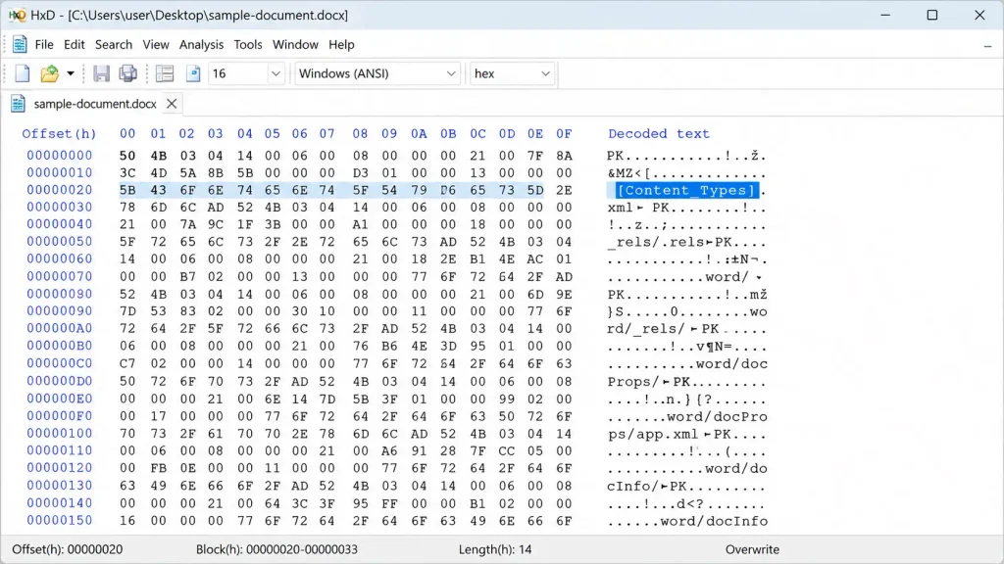Click the columns layout toolbar icon
Screen dimensions: 1004x564
pos(165,73)
